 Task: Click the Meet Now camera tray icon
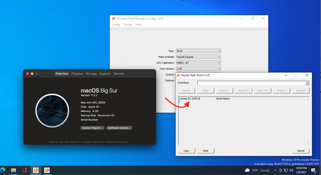click(x=281, y=170)
